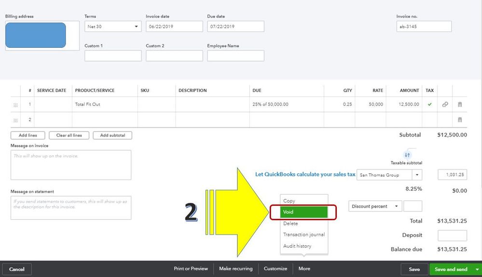The width and height of the screenshot is (482, 277).
Task: Click the taxable subtotal 1,031.25 field
Action: tap(452, 174)
